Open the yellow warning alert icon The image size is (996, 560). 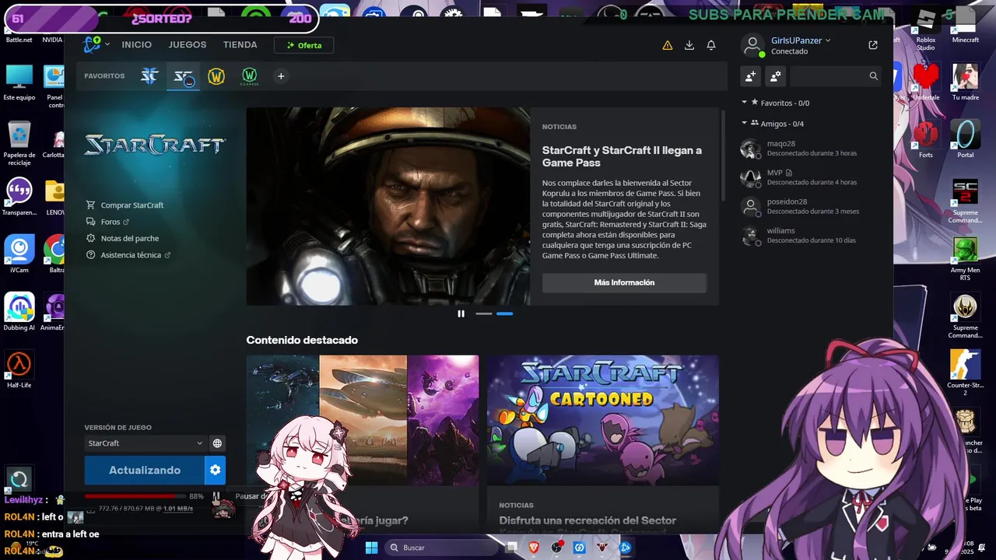pyautogui.click(x=667, y=45)
